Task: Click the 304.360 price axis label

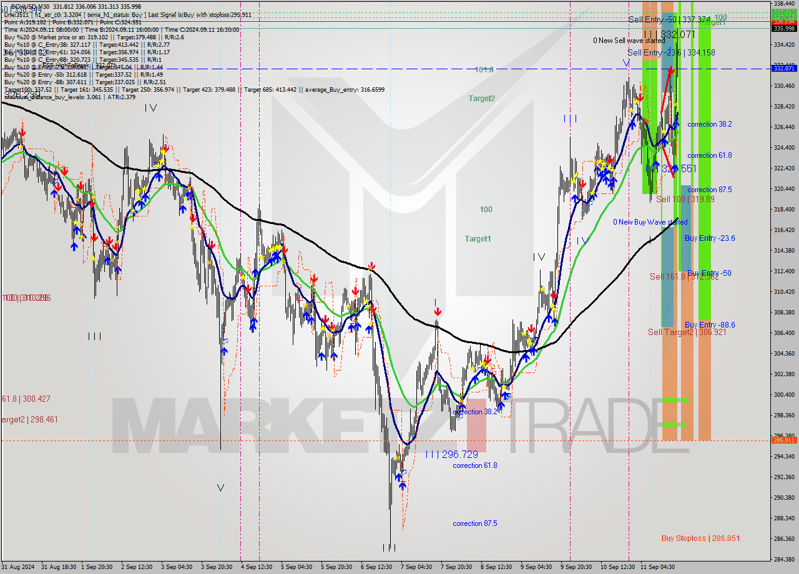Action: tap(784, 353)
